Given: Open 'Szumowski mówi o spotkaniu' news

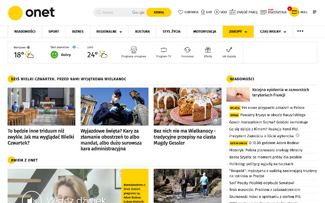Looking at the screenshot, I should [265, 196].
